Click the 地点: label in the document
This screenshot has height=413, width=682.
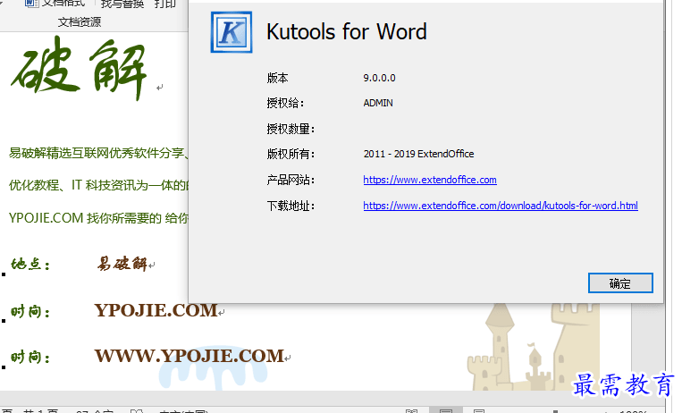click(x=30, y=264)
